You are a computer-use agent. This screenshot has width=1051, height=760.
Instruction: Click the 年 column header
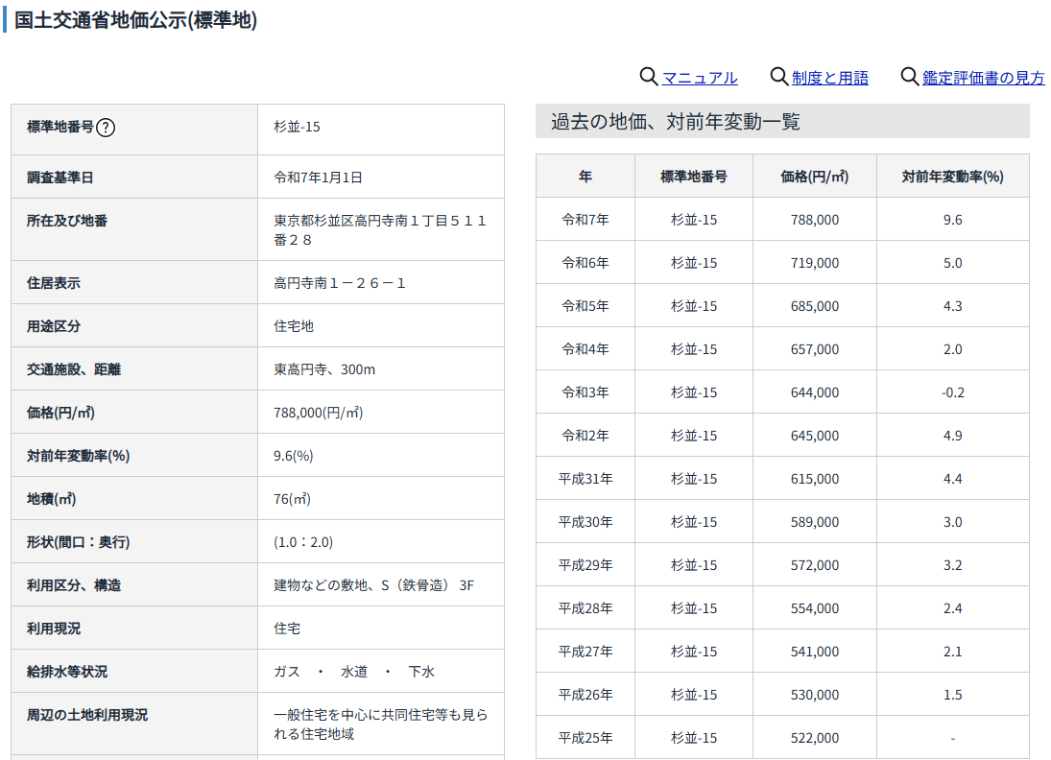click(x=585, y=177)
